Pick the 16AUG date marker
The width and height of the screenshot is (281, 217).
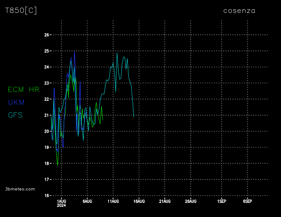pyautogui.click(x=139, y=201)
